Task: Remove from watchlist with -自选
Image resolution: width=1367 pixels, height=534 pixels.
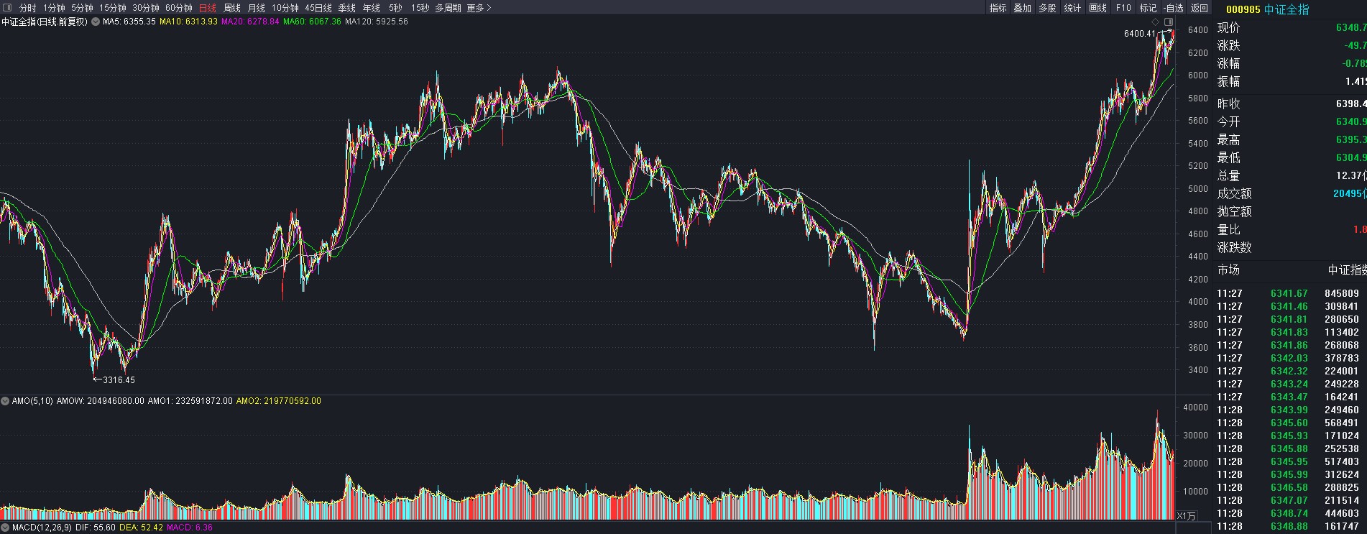Action: 1174,8
